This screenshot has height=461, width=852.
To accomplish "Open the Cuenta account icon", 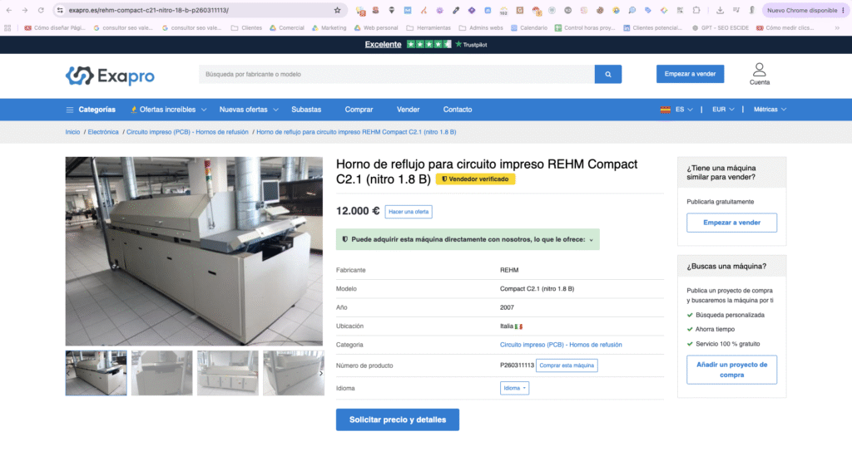I will tap(759, 74).
